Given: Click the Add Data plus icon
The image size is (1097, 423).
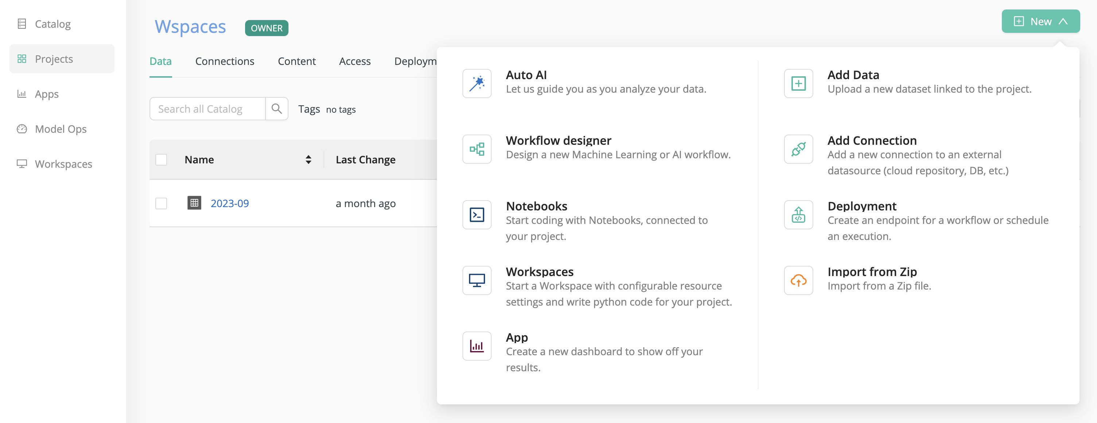Looking at the screenshot, I should (x=798, y=84).
